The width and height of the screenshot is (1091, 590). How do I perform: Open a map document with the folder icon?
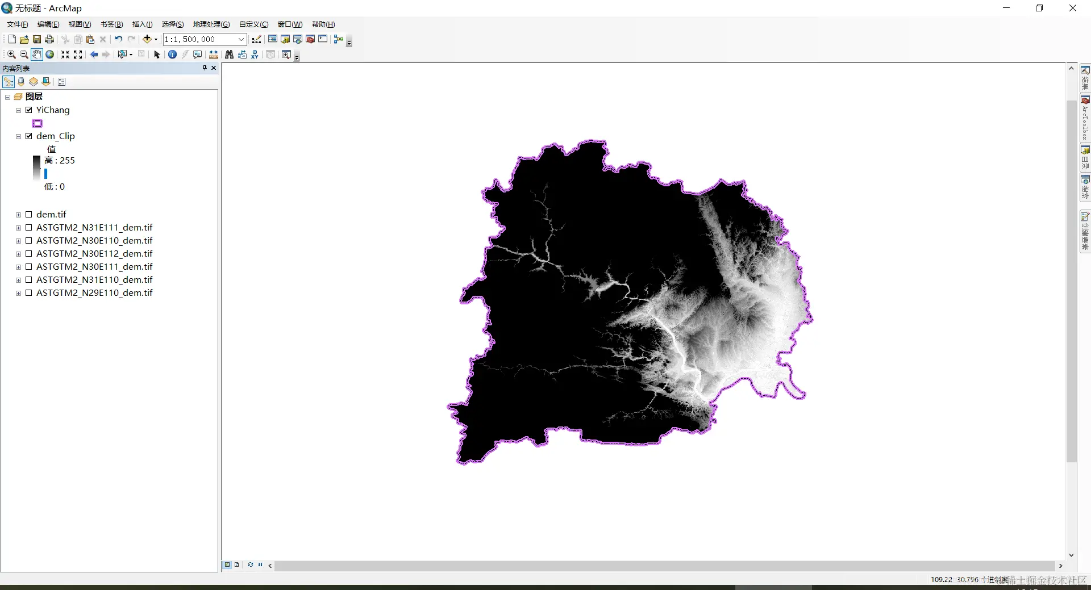pos(24,39)
